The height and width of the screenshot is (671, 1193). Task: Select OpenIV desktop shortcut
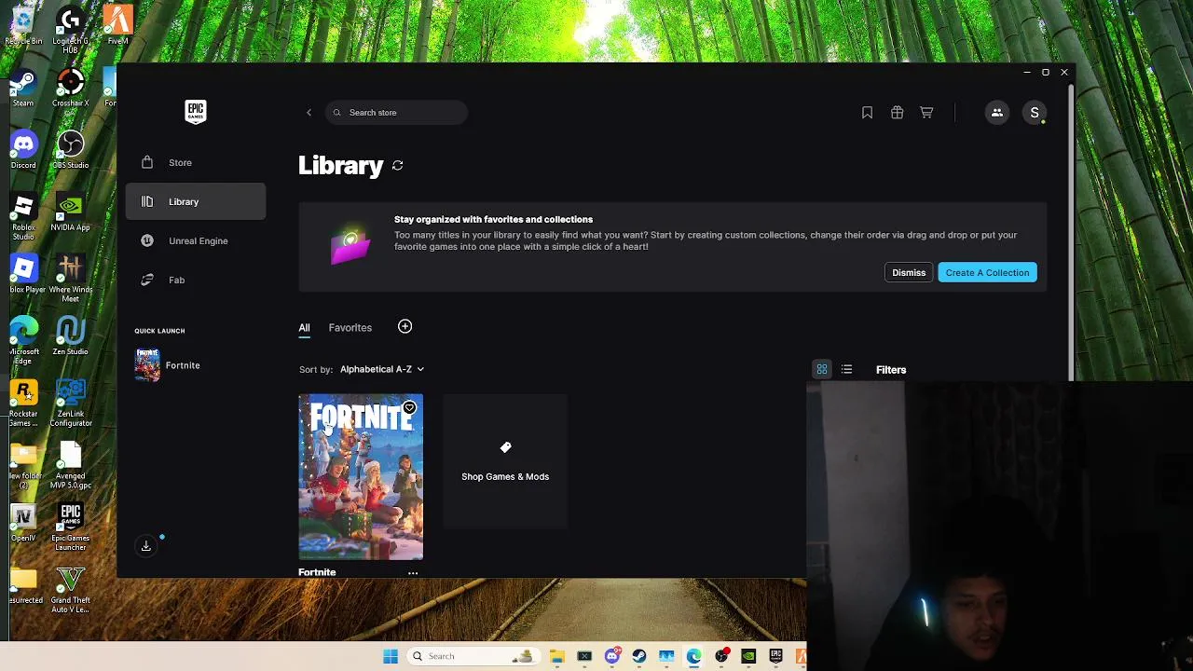click(23, 524)
